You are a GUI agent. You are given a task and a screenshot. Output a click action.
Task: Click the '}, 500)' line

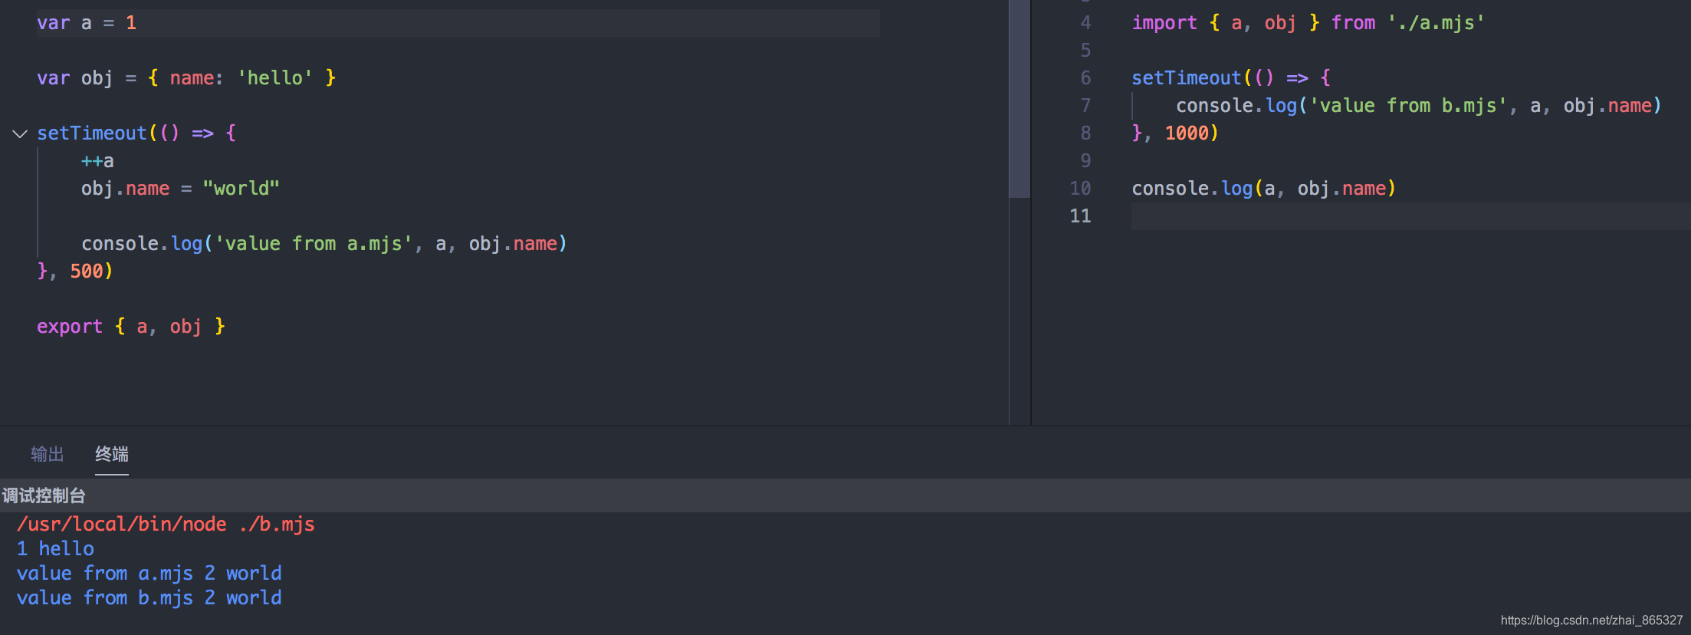pyautogui.click(x=75, y=271)
